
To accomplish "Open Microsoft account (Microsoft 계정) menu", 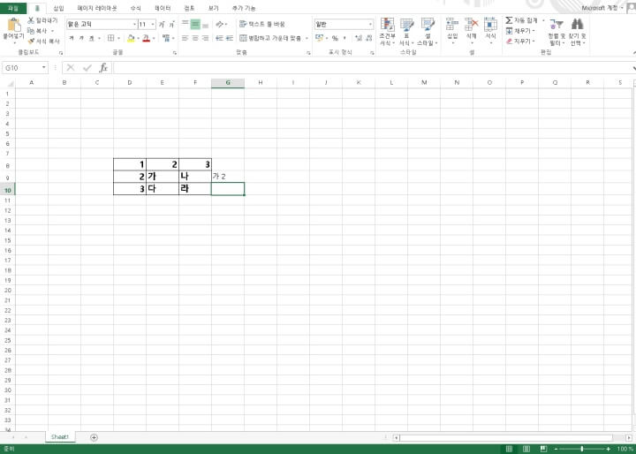I will point(602,8).
